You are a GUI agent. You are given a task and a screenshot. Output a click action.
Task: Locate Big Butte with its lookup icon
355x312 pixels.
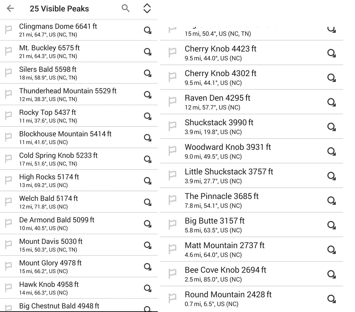[x=331, y=225]
